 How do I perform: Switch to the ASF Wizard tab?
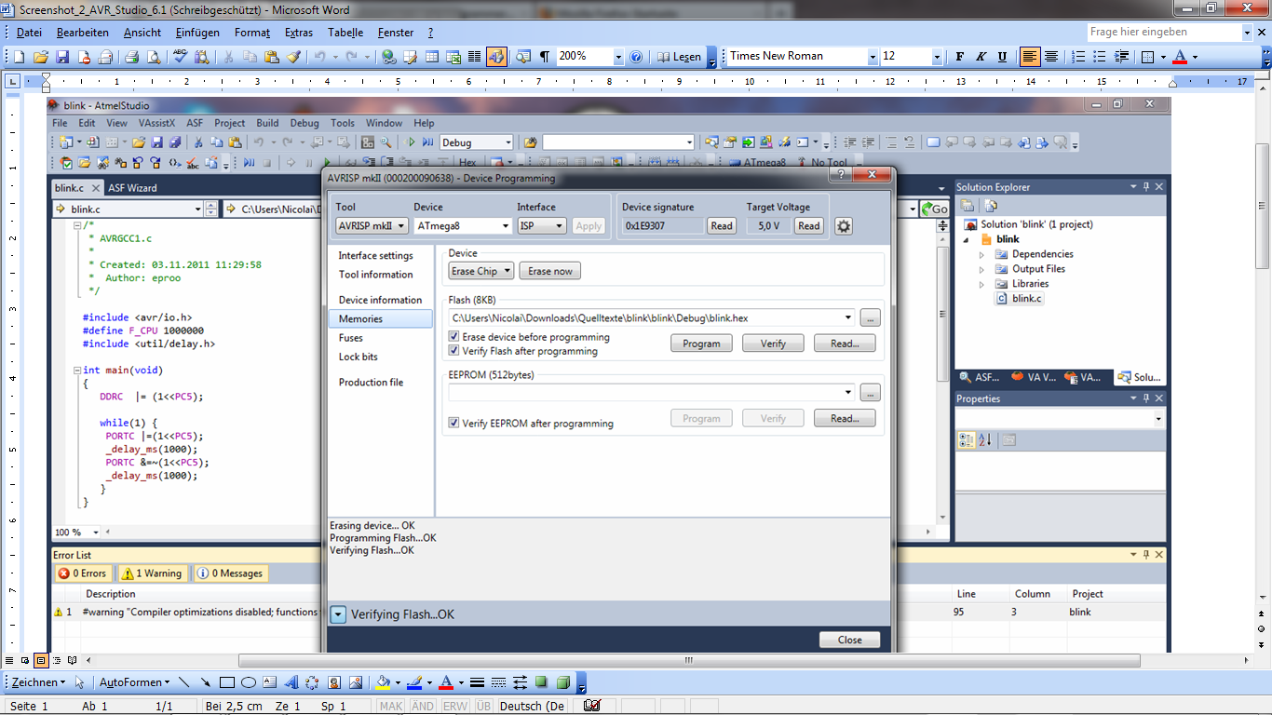[132, 188]
